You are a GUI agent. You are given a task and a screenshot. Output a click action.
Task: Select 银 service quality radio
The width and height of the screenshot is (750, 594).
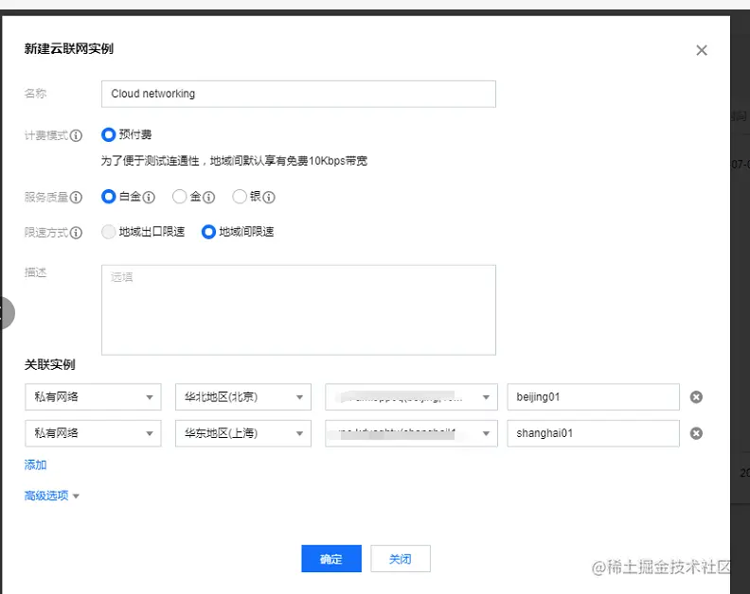[x=240, y=197]
